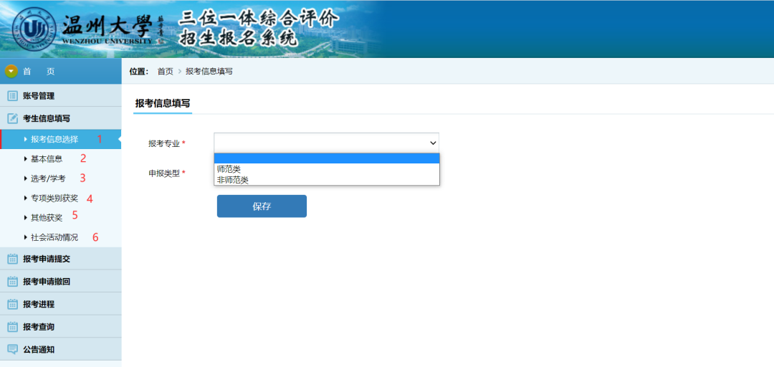This screenshot has width=774, height=367.
Task: Click the 报考申请提交 calendar icon
Action: click(12, 259)
